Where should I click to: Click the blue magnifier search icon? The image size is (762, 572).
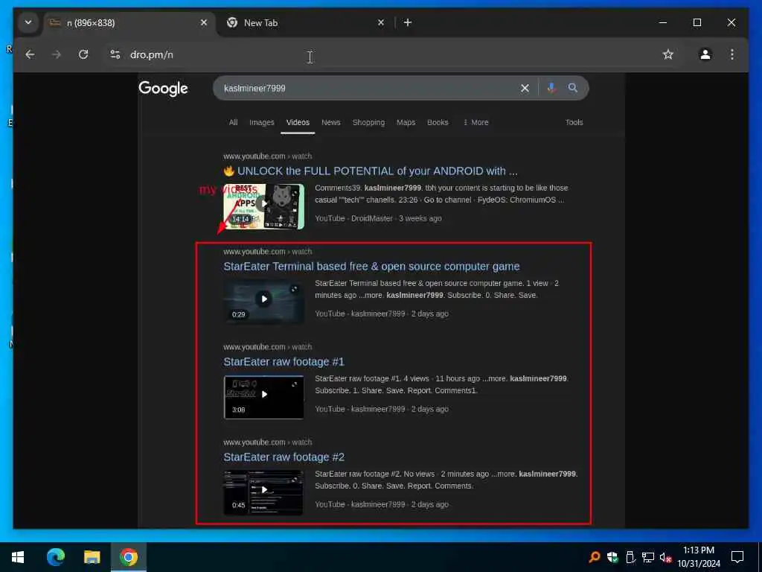coord(573,88)
